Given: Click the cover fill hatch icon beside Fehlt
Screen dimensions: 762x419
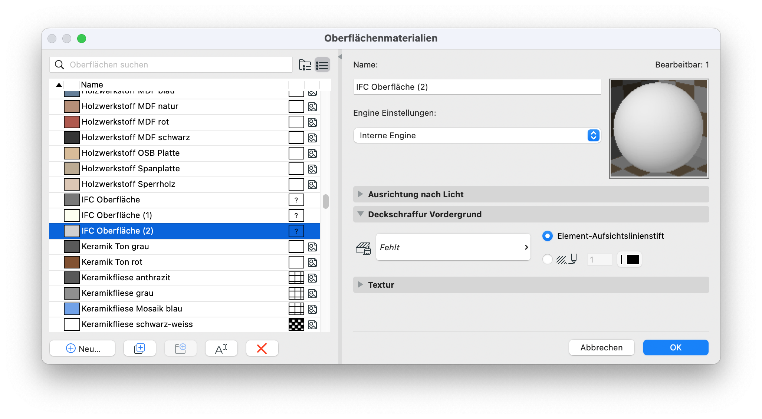Looking at the screenshot, I should [x=364, y=248].
